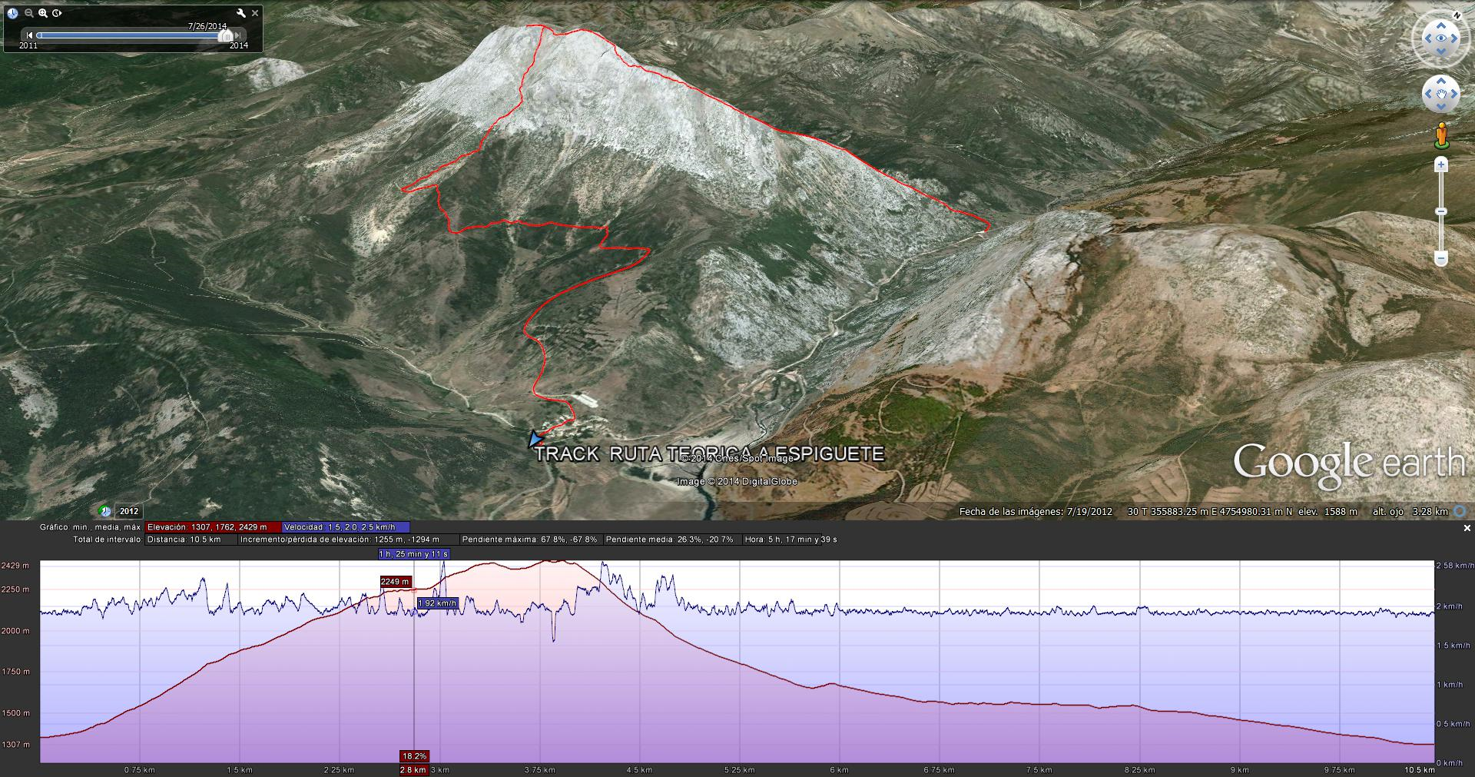Click the time slider thumb at 7/26/2014
Screen dimensions: 1475x777
coord(226,35)
